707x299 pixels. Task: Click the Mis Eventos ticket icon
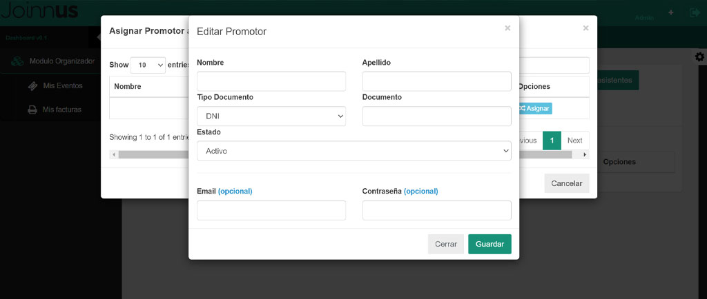coord(32,86)
